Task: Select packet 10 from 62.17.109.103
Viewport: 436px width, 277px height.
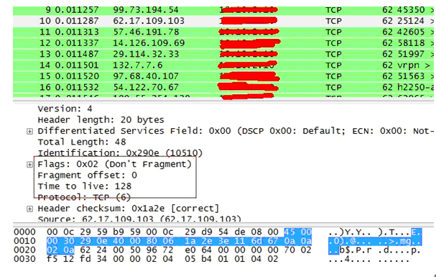Action: 223,21
